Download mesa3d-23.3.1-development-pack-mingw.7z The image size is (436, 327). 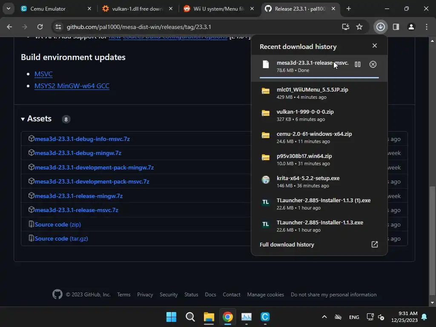[94, 167]
